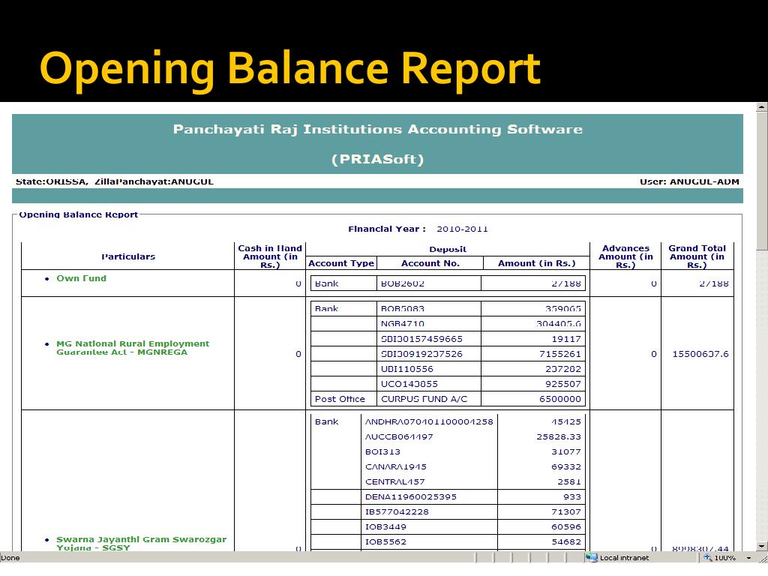
Task: Click the Deposit column group header
Action: [x=448, y=249]
